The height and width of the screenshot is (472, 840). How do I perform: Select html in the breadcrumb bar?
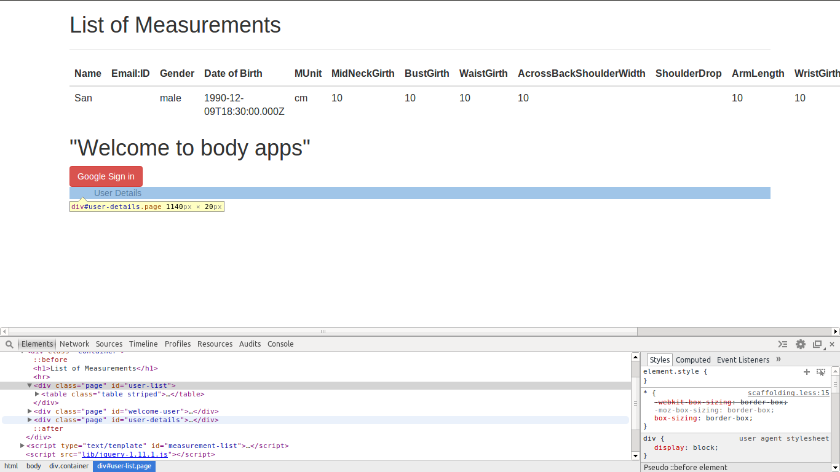11,466
